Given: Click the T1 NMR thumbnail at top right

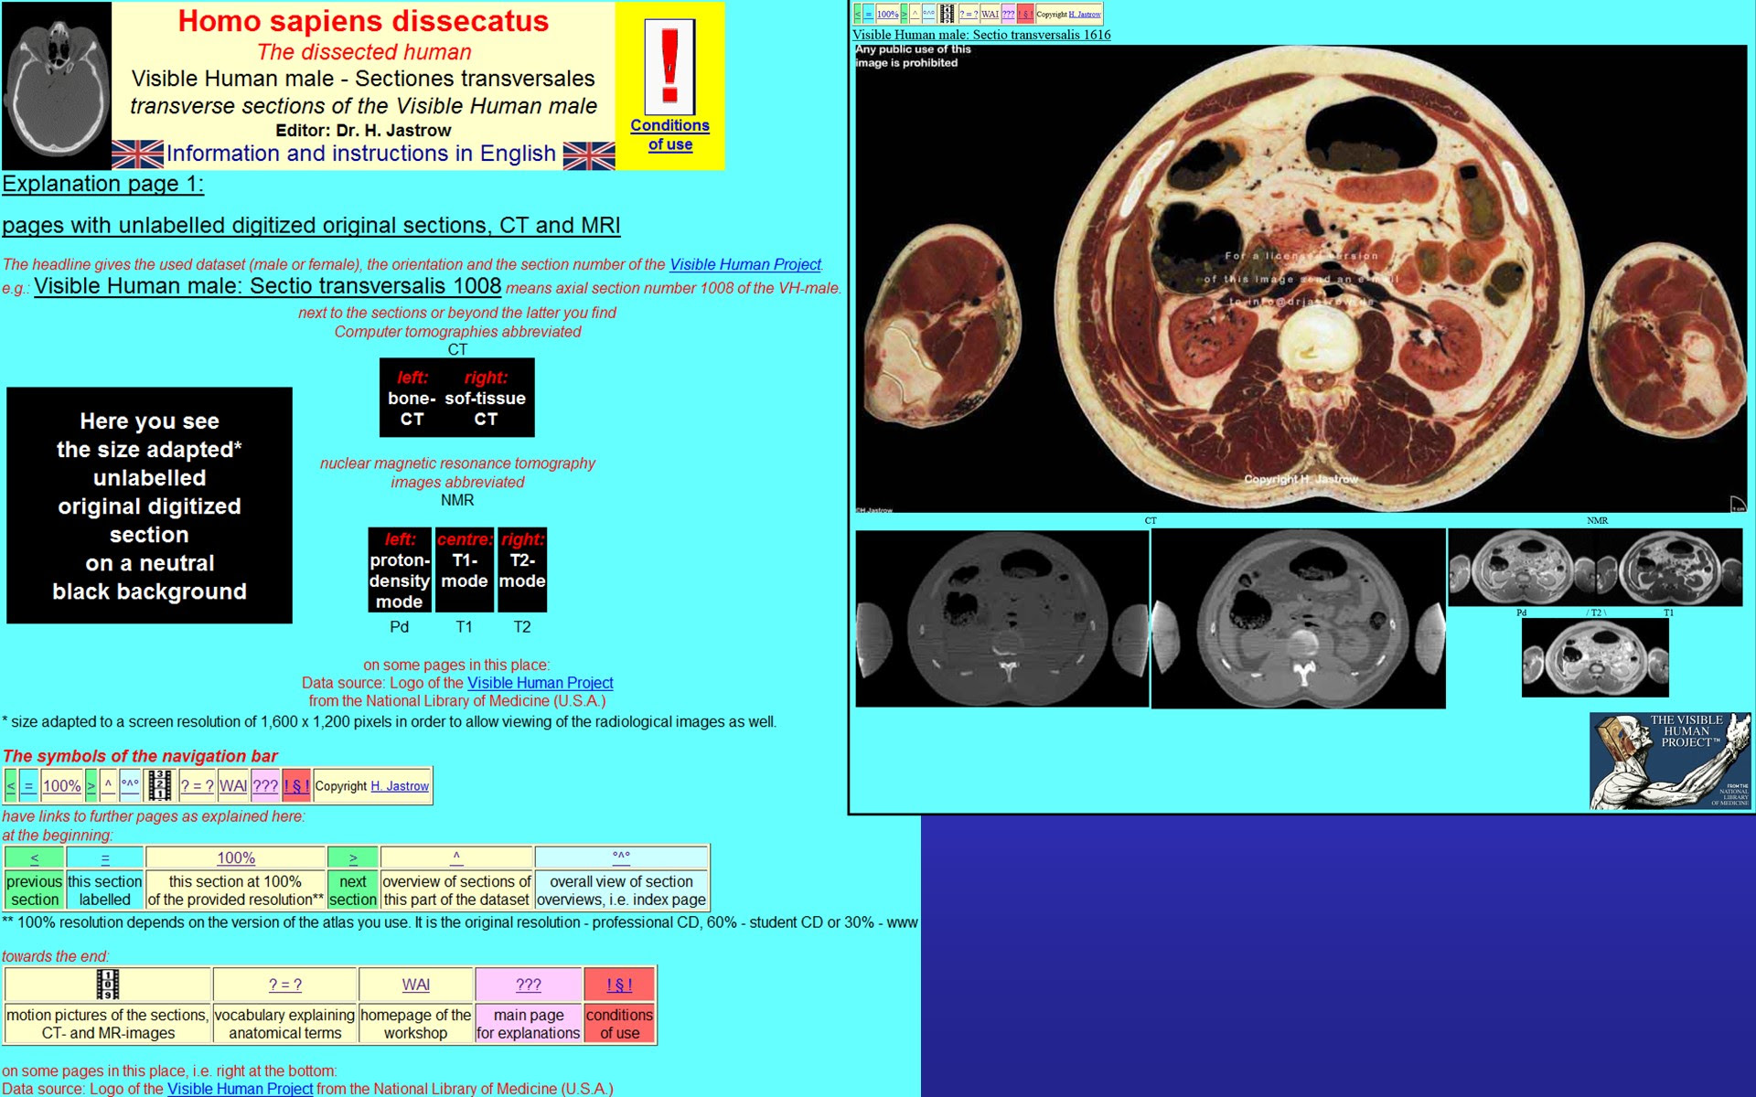Looking at the screenshot, I should click(1670, 568).
